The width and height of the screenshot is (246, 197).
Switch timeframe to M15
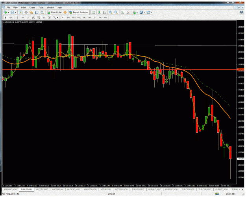coord(74,18)
